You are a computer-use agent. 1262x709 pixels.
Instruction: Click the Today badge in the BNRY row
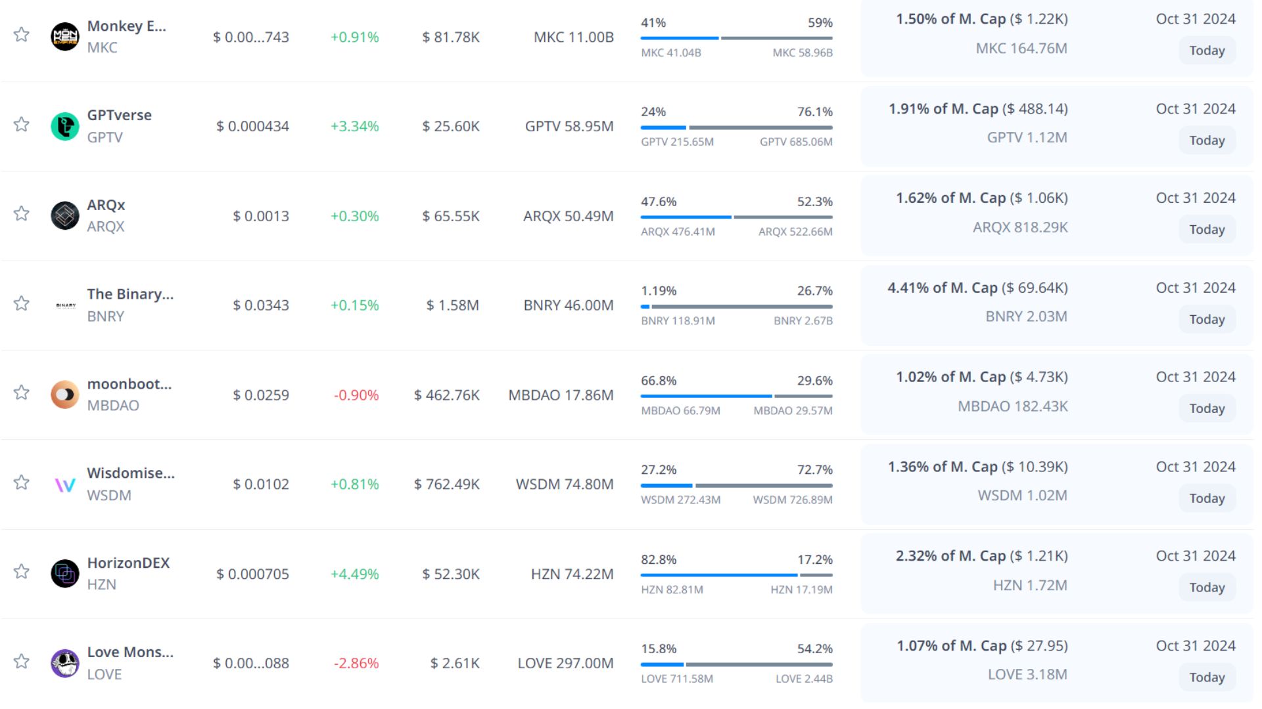tap(1207, 320)
